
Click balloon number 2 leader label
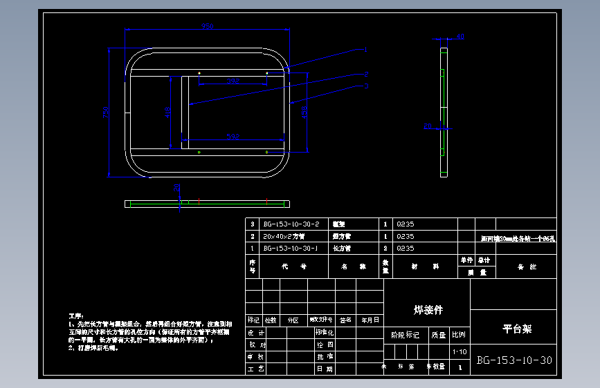[366, 74]
